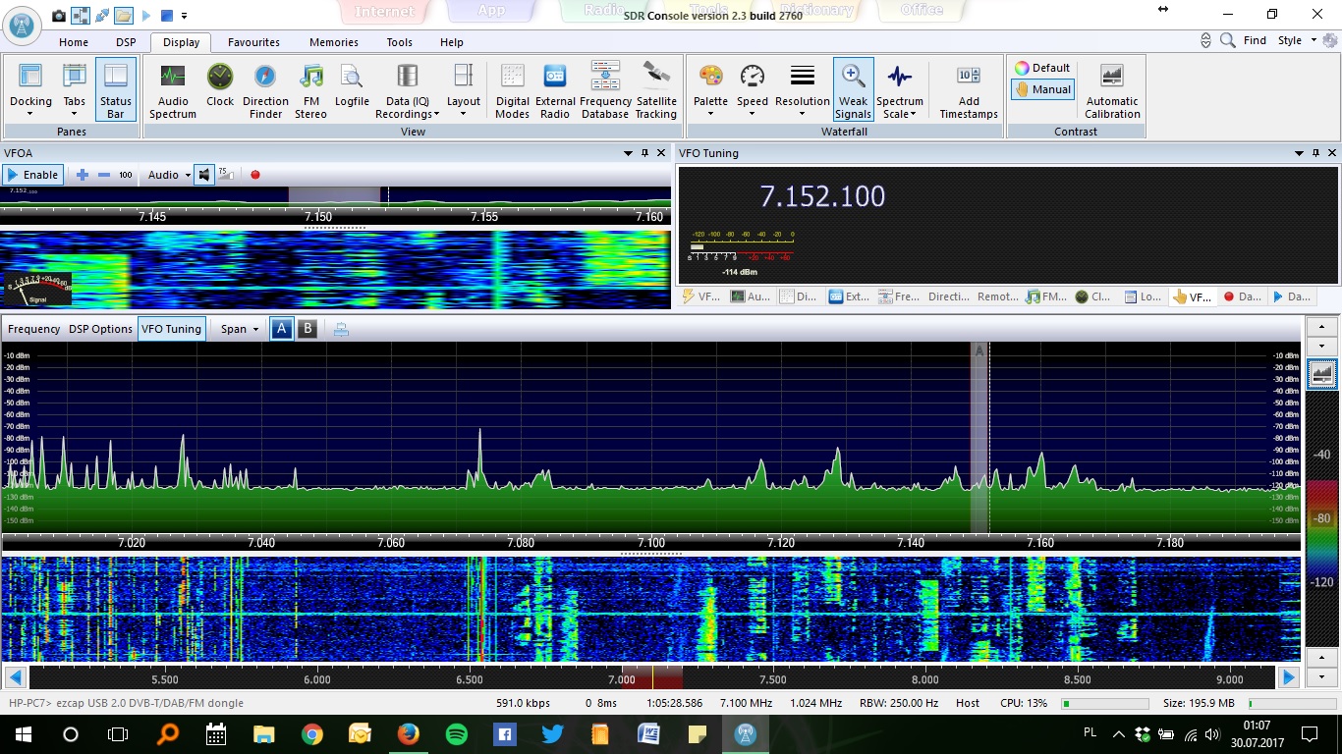Open the Logfile viewer
This screenshot has width=1342, height=754.
tap(352, 85)
